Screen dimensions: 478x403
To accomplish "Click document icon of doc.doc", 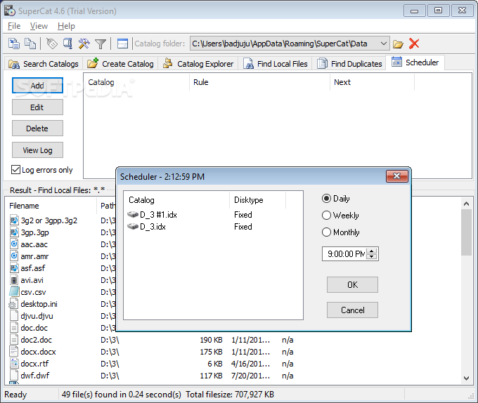I will click(x=14, y=327).
